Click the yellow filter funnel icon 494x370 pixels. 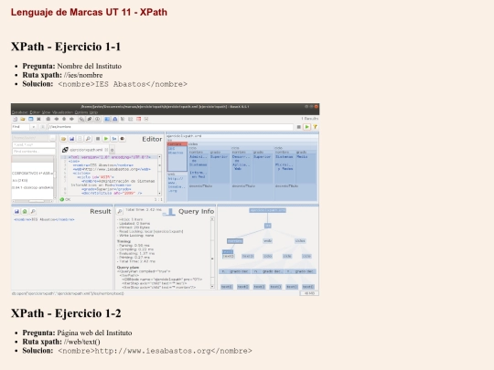coord(315,127)
